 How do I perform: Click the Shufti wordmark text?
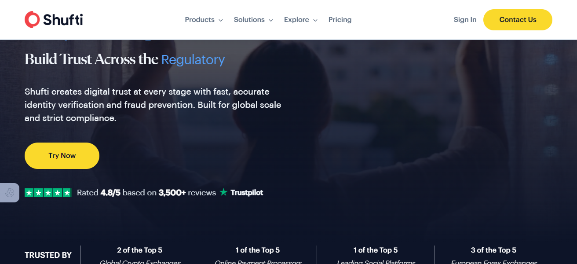point(63,20)
